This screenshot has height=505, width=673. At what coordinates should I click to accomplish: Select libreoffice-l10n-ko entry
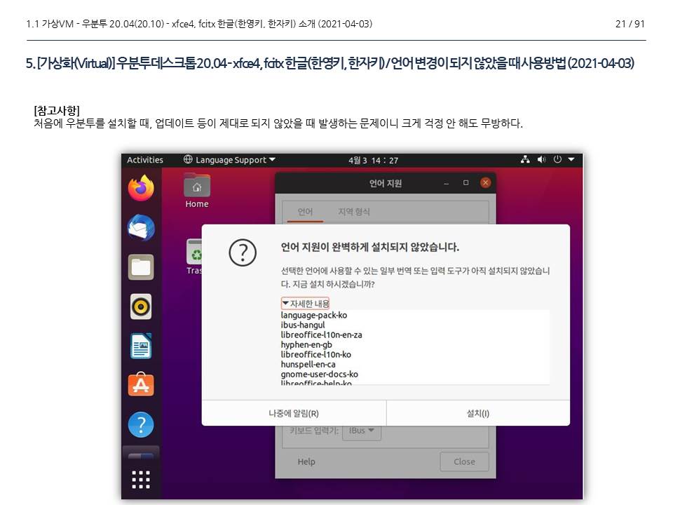point(315,354)
